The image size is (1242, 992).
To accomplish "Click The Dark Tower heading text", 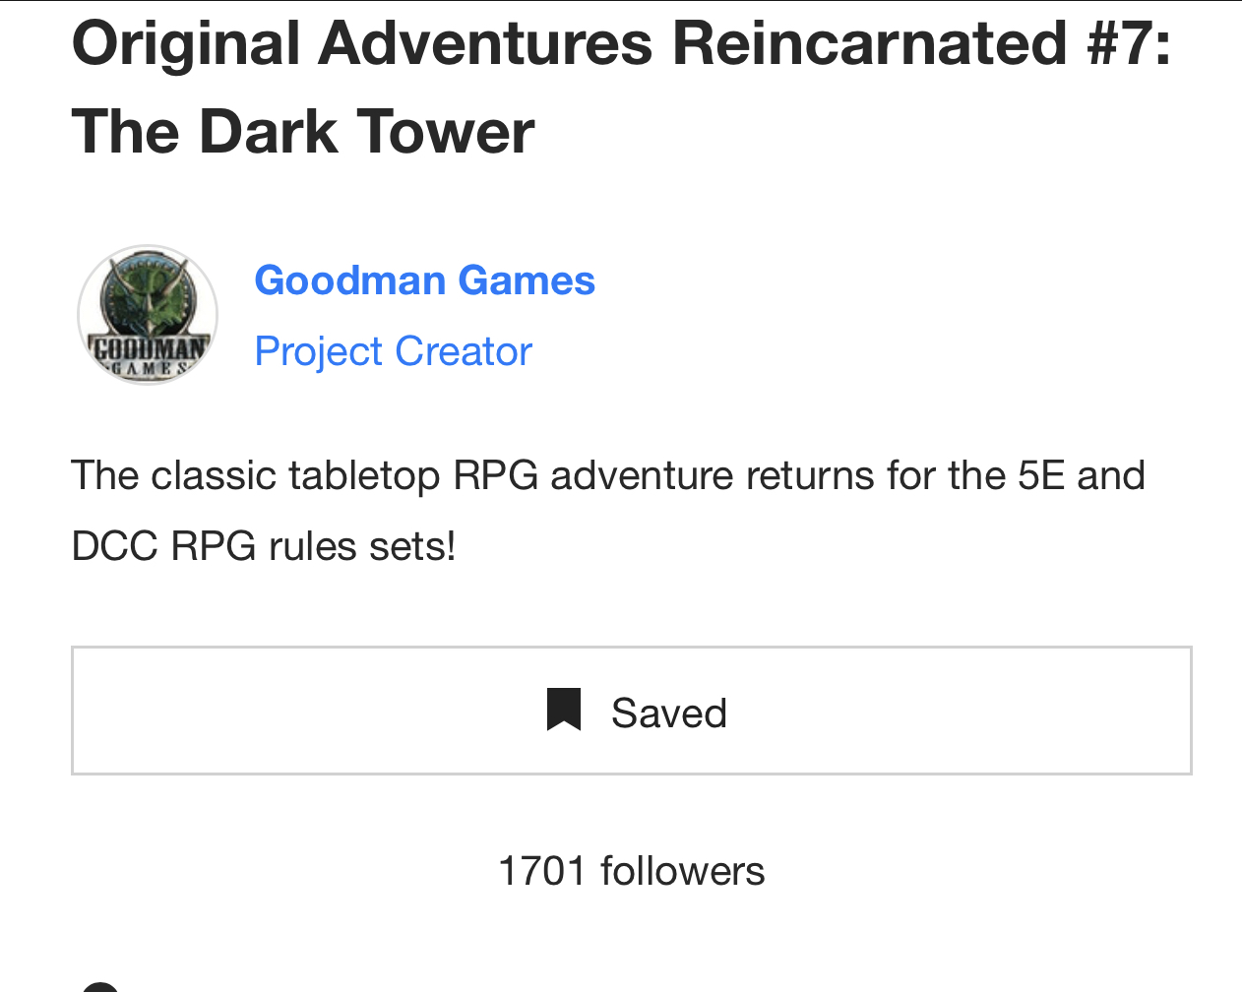I will click(303, 132).
